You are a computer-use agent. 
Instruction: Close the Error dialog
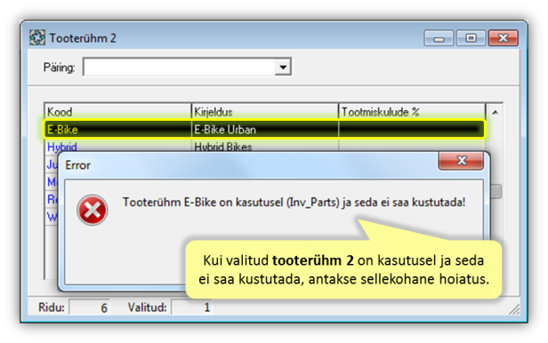tap(462, 161)
